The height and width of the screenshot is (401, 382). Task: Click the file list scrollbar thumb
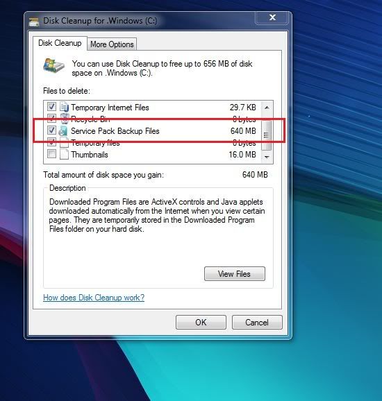point(267,135)
